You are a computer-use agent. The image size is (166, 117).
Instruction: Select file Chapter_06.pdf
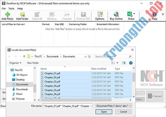click(x=86, y=94)
